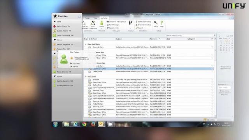249x140 pixels.
Task: Open the Windows Start menu
Action: pyautogui.click(x=55, y=124)
